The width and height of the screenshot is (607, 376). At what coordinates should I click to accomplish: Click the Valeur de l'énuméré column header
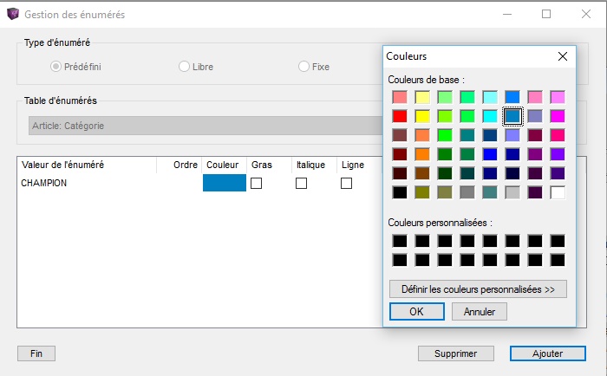click(x=87, y=165)
